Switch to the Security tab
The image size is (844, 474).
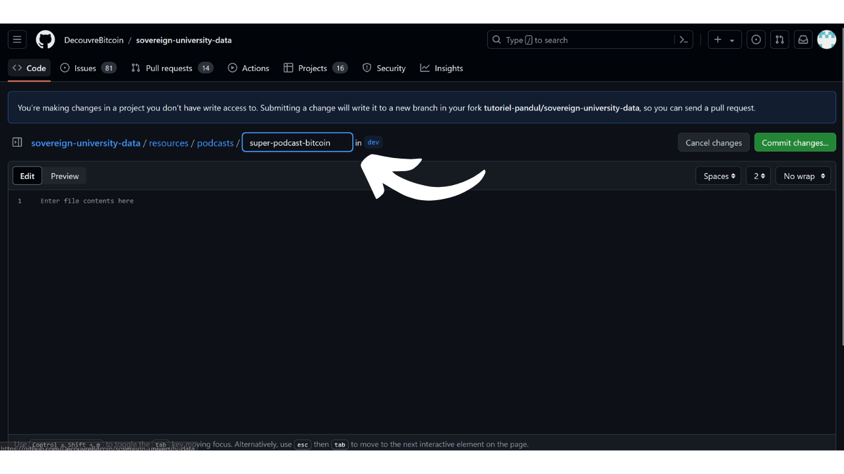pyautogui.click(x=384, y=68)
